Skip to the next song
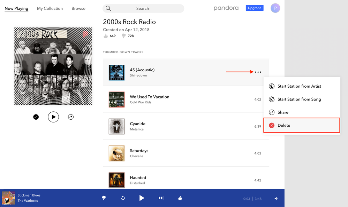Viewport: 348px width, 207px height. click(161, 198)
